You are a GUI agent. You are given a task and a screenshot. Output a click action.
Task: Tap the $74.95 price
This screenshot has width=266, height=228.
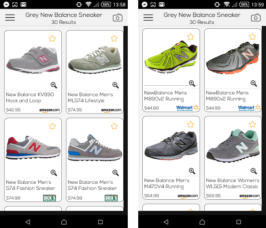coord(75,110)
